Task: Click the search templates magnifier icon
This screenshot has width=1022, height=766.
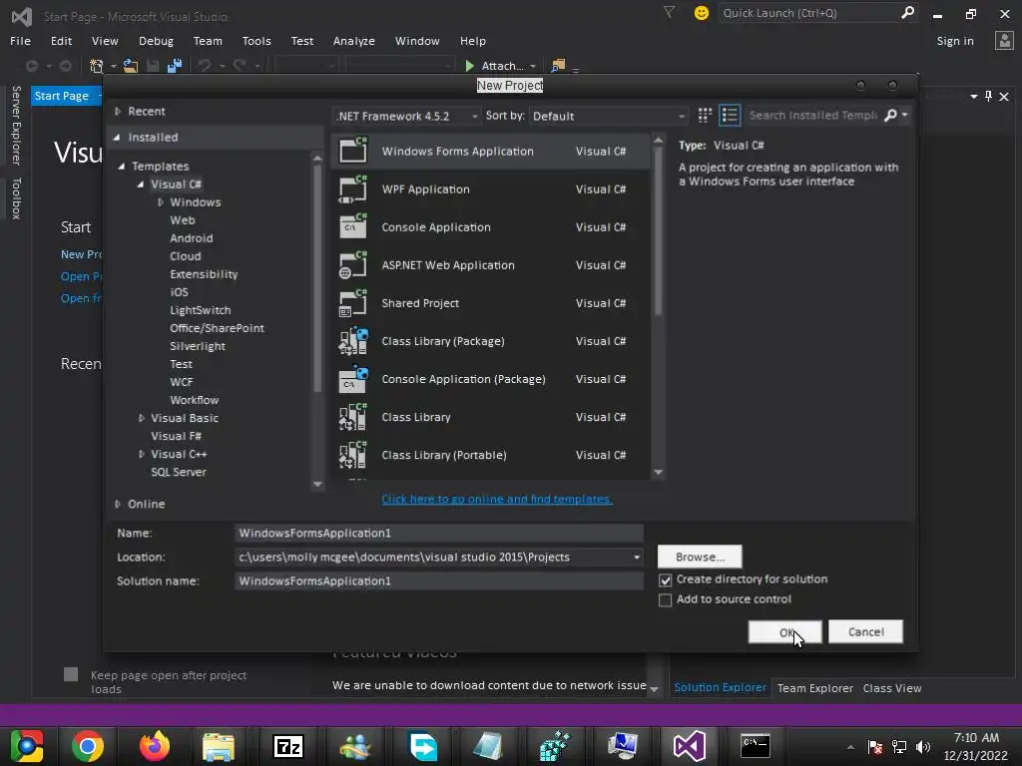Action: pos(890,116)
